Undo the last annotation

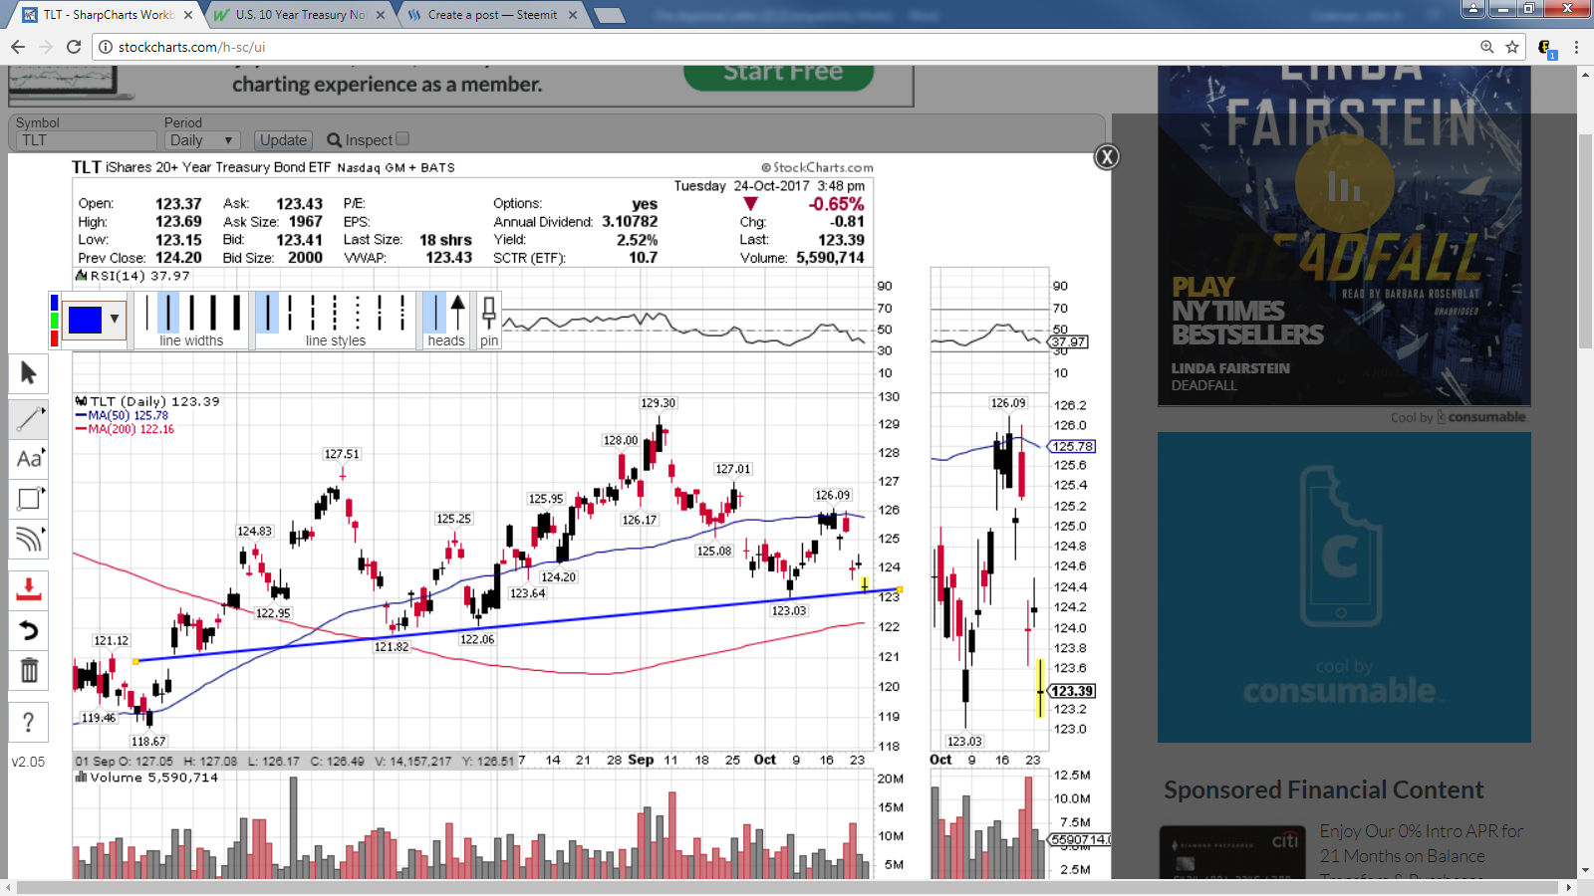29,630
